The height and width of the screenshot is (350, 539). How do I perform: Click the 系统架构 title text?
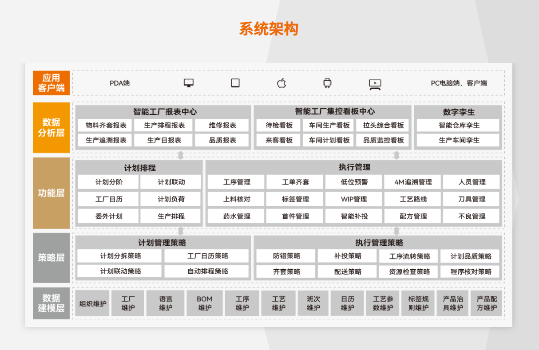point(269,29)
